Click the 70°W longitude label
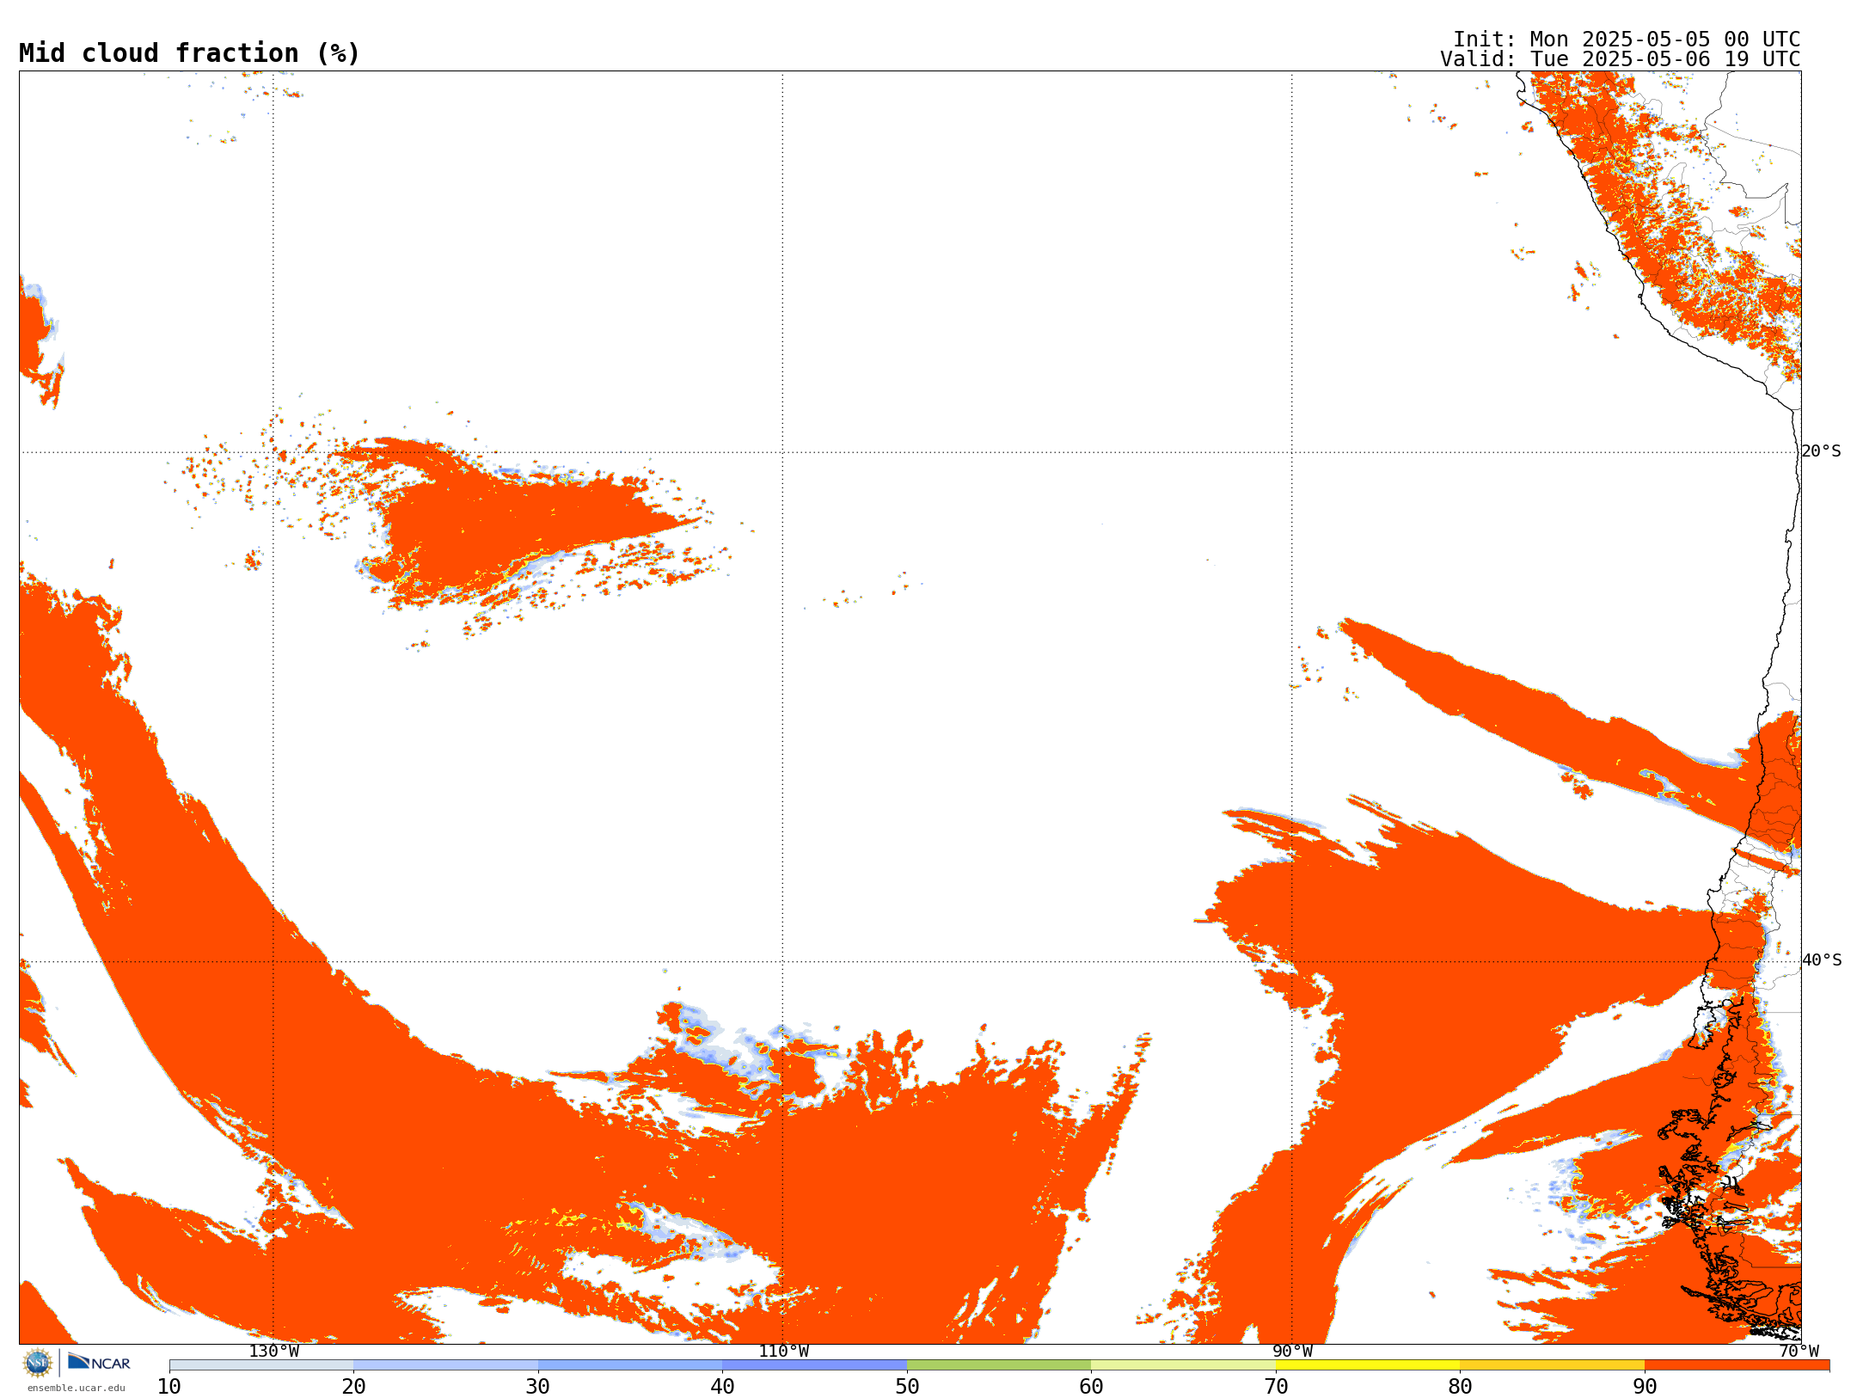 coord(1799,1352)
